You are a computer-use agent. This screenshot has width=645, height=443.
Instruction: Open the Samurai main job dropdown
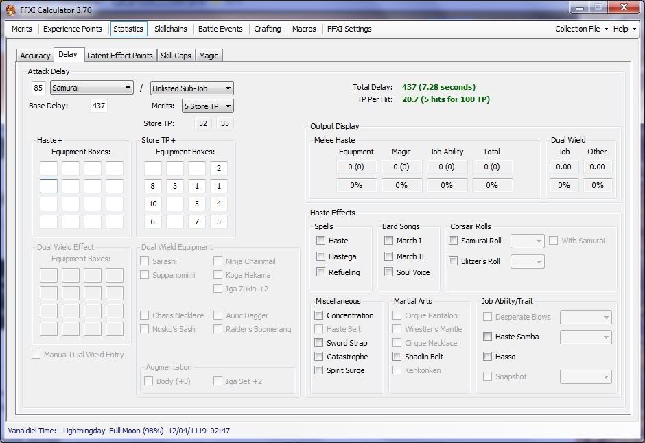(x=92, y=88)
